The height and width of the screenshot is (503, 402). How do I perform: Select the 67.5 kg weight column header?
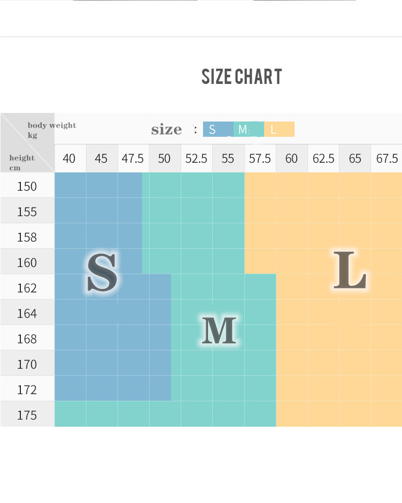pyautogui.click(x=387, y=159)
